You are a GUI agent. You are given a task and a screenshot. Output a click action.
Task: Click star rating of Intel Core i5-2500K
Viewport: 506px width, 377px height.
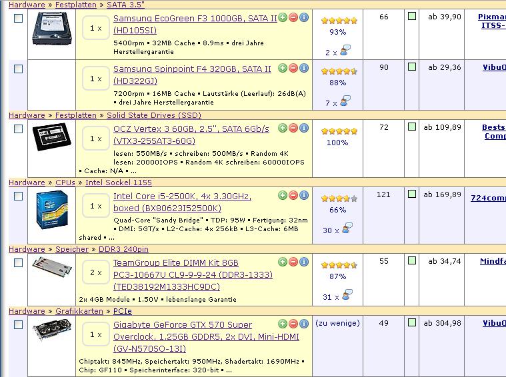[x=339, y=198]
